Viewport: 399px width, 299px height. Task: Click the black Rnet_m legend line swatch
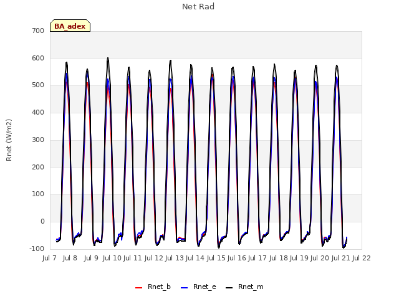click(229, 288)
